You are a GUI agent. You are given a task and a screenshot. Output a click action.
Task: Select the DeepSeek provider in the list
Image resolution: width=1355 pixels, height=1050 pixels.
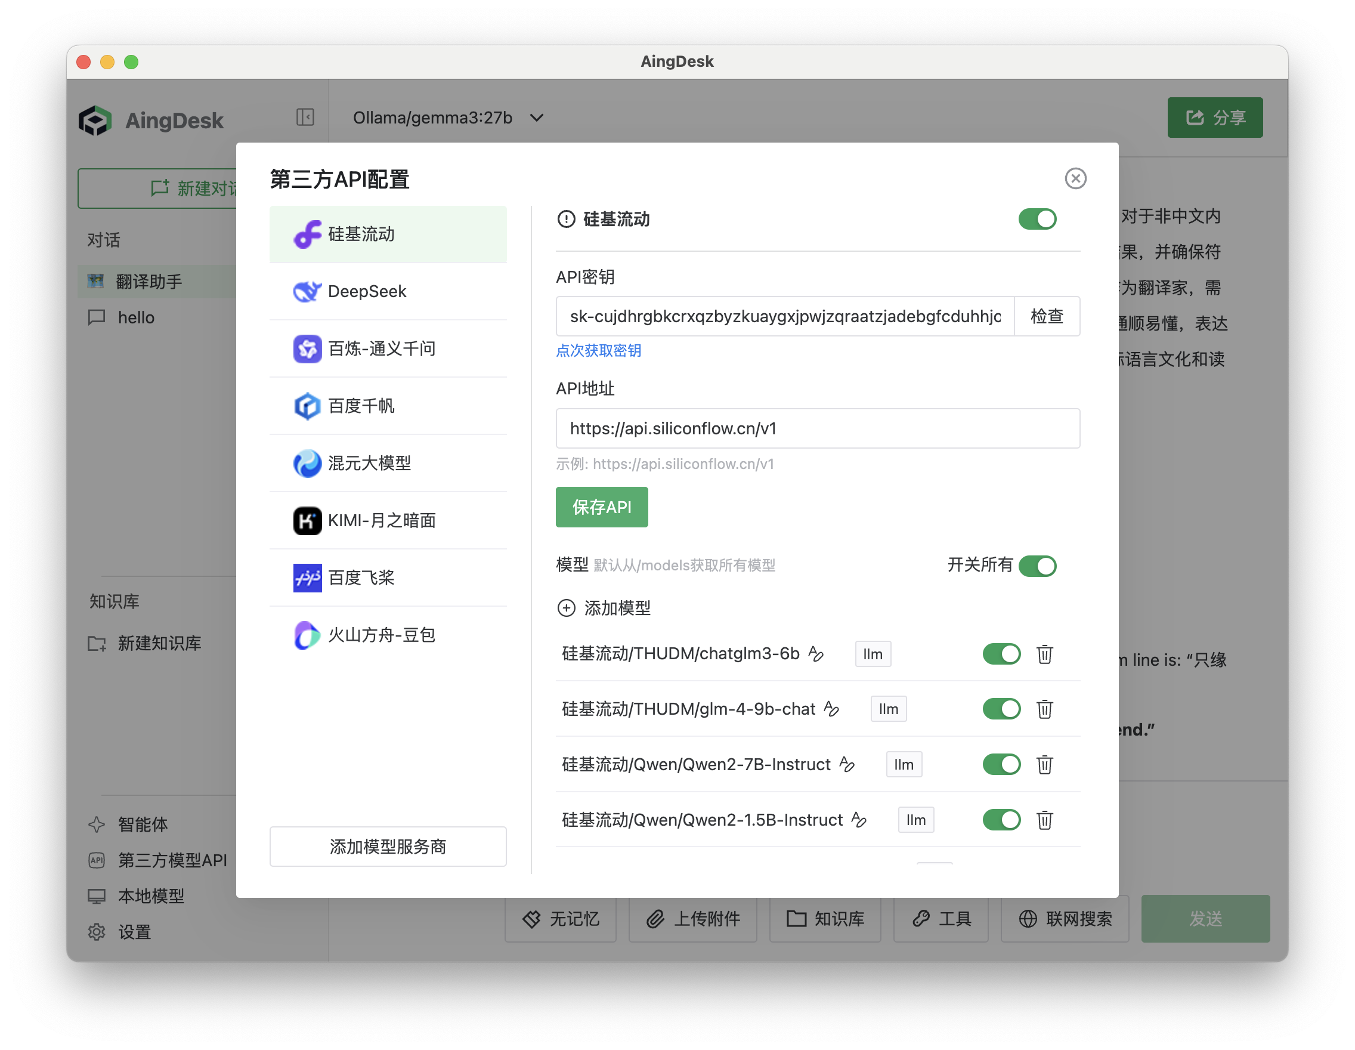366,291
